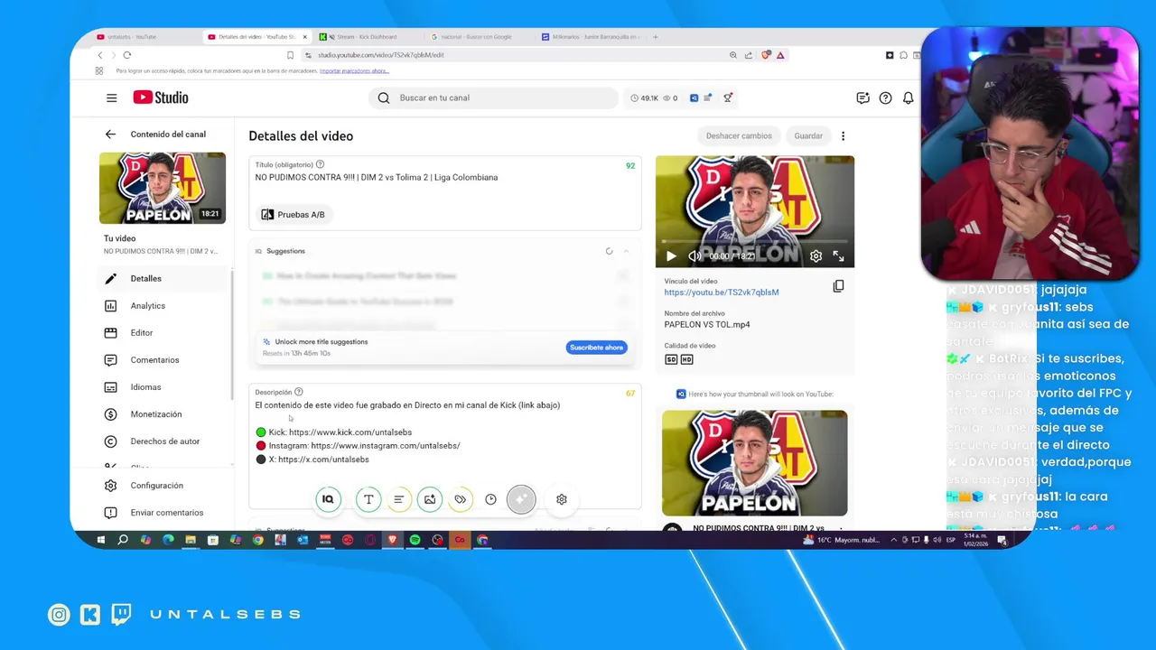Click the gear icon in floating toolbar

[562, 499]
